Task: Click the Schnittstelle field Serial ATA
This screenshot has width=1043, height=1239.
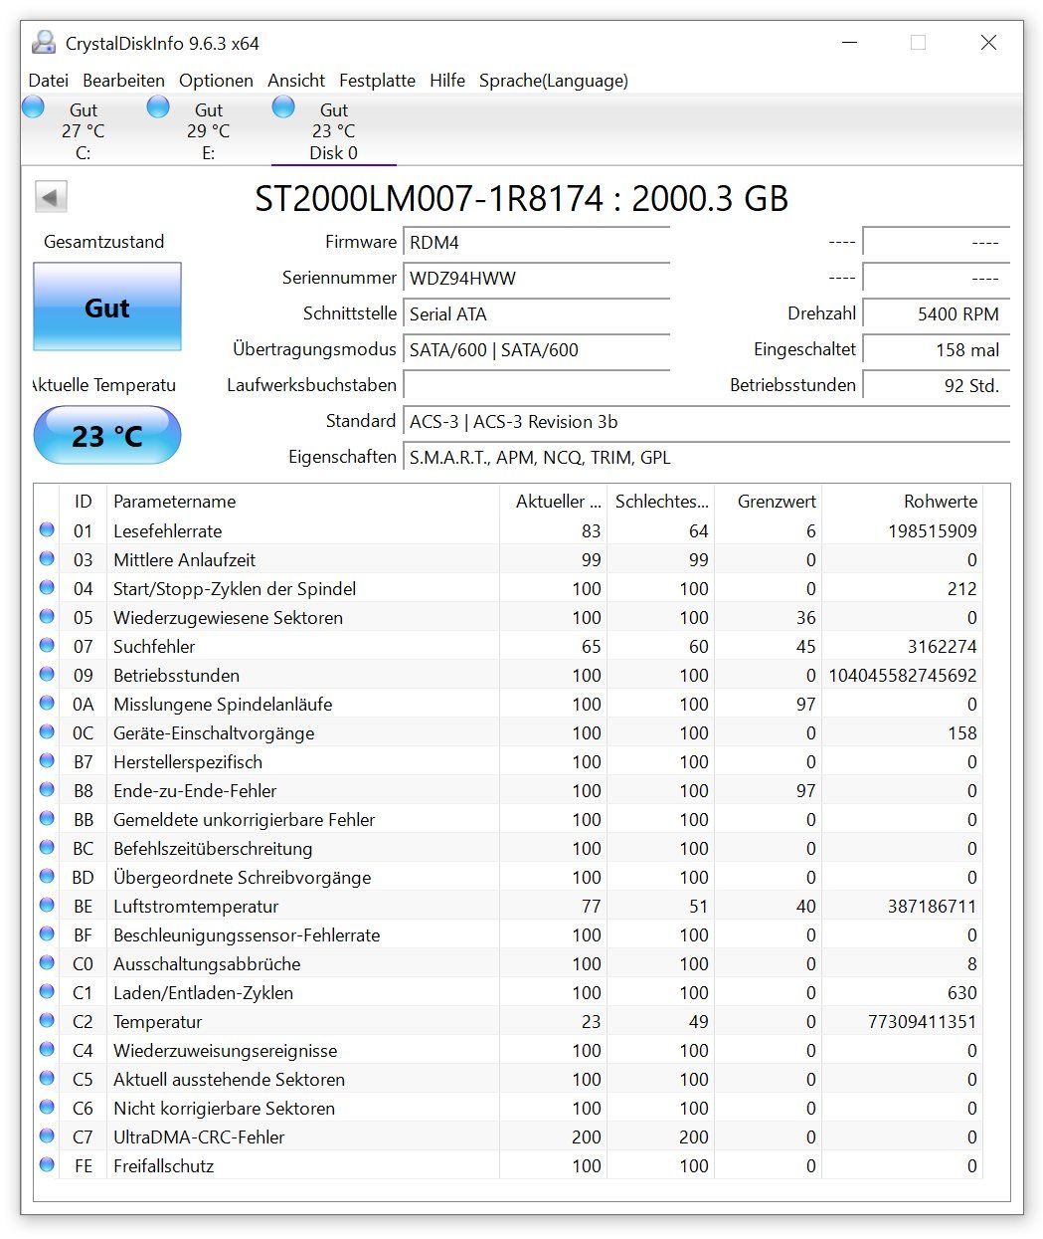Action: [x=537, y=314]
